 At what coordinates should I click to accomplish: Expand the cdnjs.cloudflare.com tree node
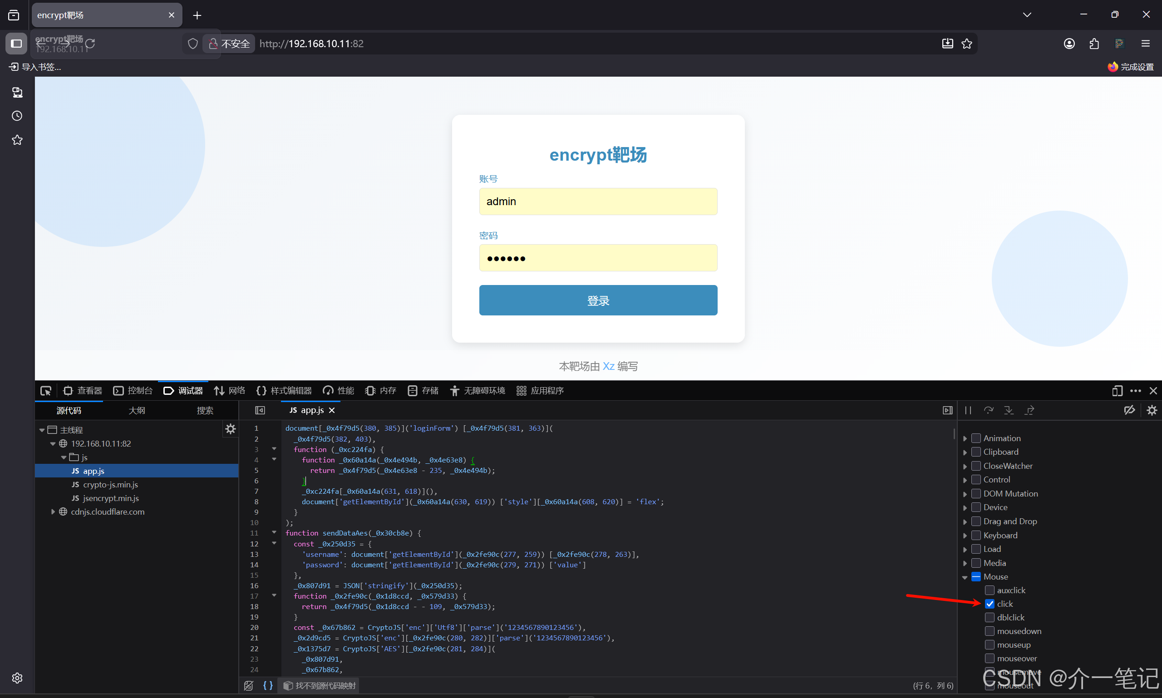(x=53, y=512)
